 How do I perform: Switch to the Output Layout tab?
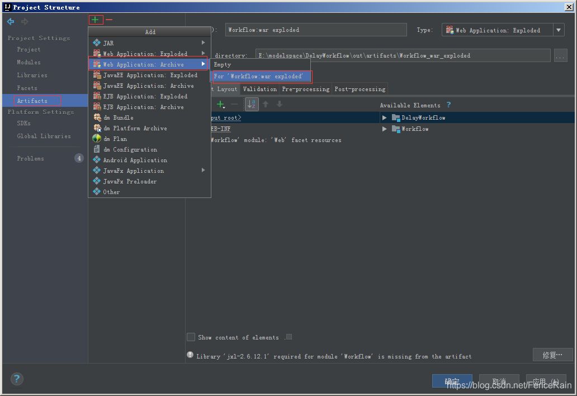pyautogui.click(x=225, y=89)
